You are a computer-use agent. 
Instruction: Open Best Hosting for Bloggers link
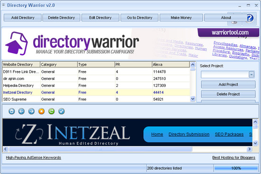click(233, 157)
